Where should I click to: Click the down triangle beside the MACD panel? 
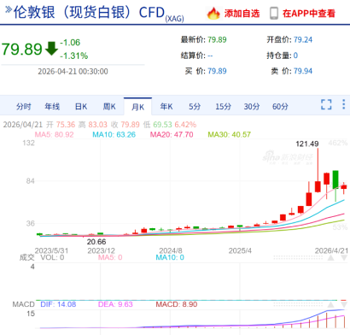click(344, 304)
